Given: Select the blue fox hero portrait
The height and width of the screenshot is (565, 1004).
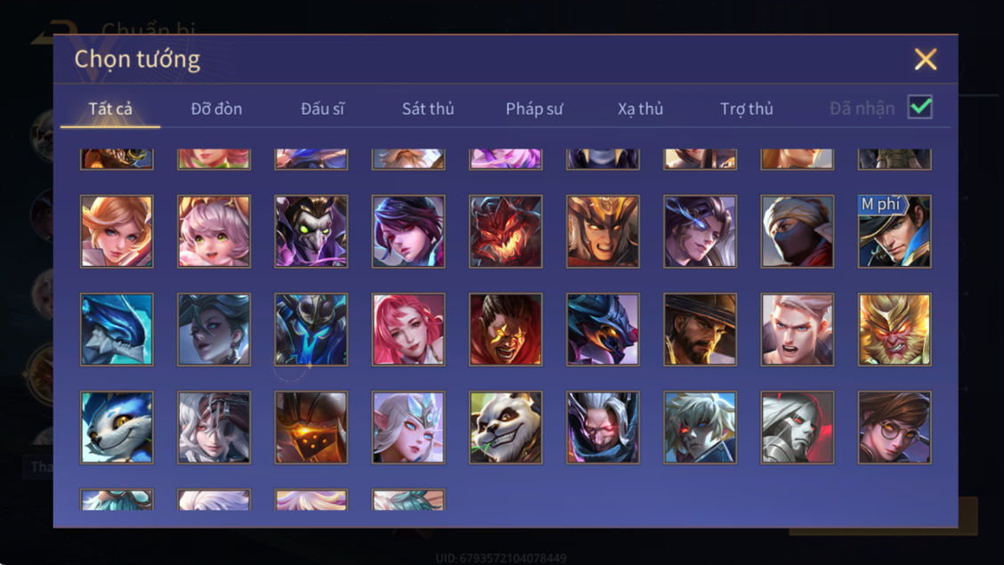Looking at the screenshot, I should click(117, 427).
